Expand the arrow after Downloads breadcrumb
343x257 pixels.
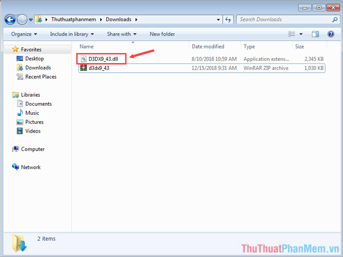coord(136,20)
